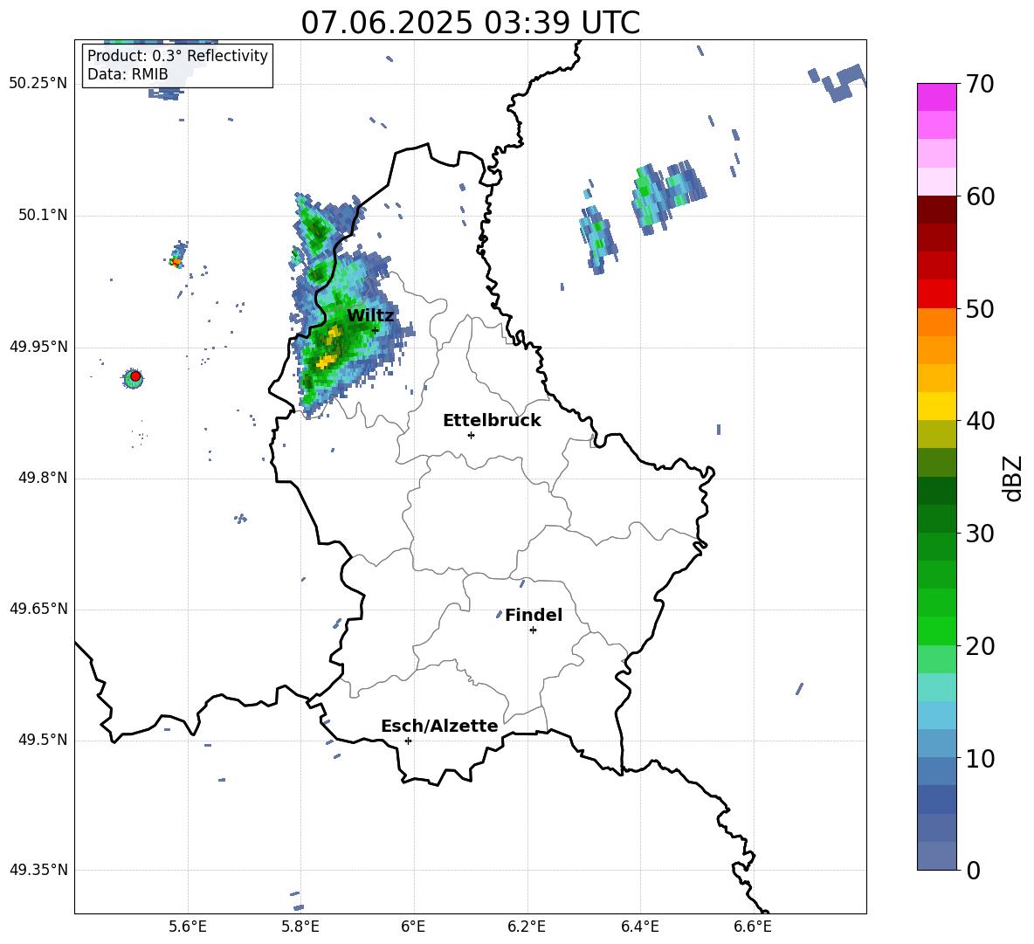Viewport: 1034px width, 944px height.
Task: Click the 5.6°E longitude label
Action: click(x=188, y=927)
